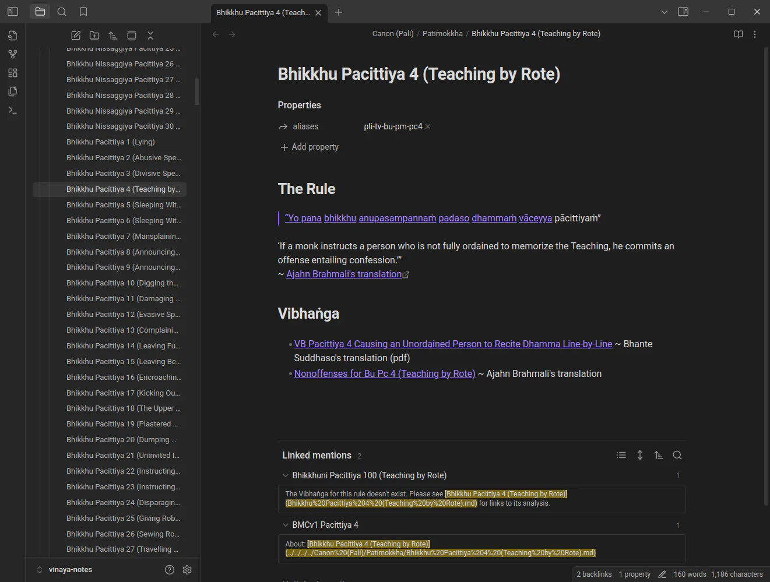Open Bhikkhu Pacittiya 24 (Disparagin... note
Screen dimensions: 770x582
pos(110,503)
